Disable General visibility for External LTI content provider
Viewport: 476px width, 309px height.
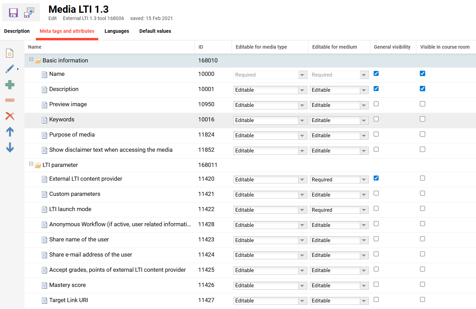tap(376, 178)
